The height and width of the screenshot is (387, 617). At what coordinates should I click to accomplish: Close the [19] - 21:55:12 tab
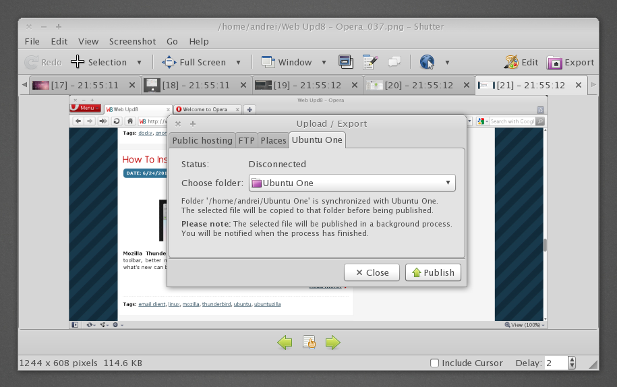tap(355, 85)
